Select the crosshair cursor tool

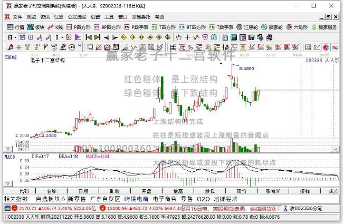(x=187, y=37)
